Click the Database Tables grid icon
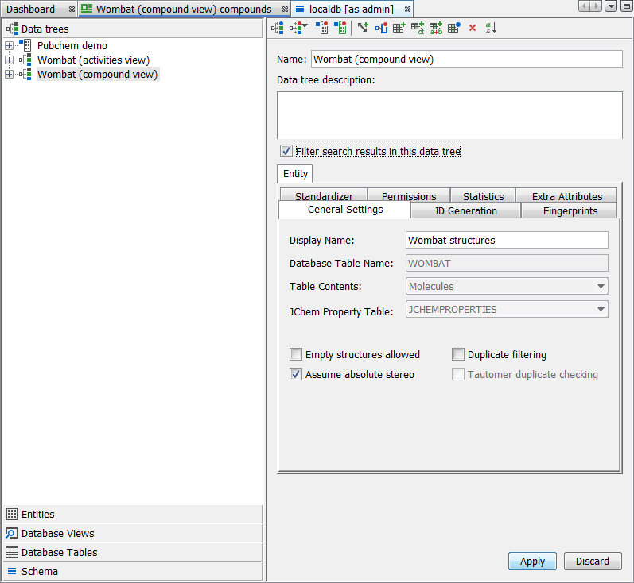 click(x=12, y=552)
